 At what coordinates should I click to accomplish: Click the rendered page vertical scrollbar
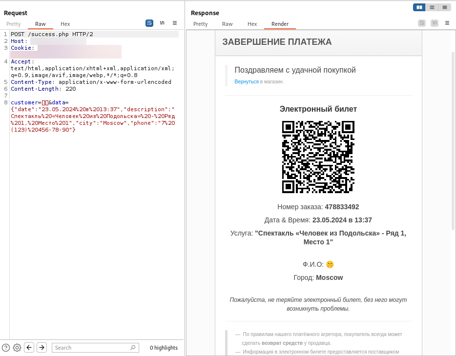pyautogui.click(x=453, y=141)
